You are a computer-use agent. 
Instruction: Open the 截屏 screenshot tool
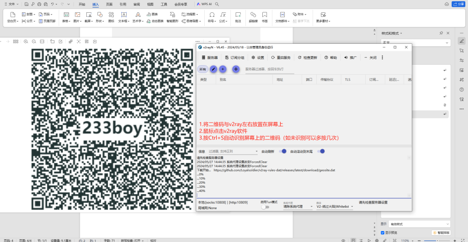(89, 17)
